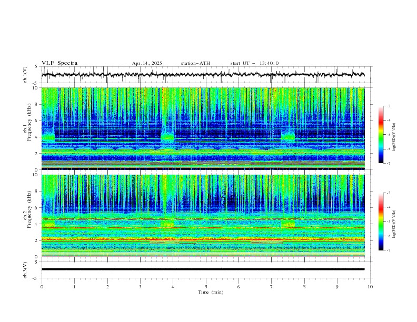Click the ch.1 4 kHz burst near minute 4
The height and width of the screenshot is (322, 417).
point(167,137)
